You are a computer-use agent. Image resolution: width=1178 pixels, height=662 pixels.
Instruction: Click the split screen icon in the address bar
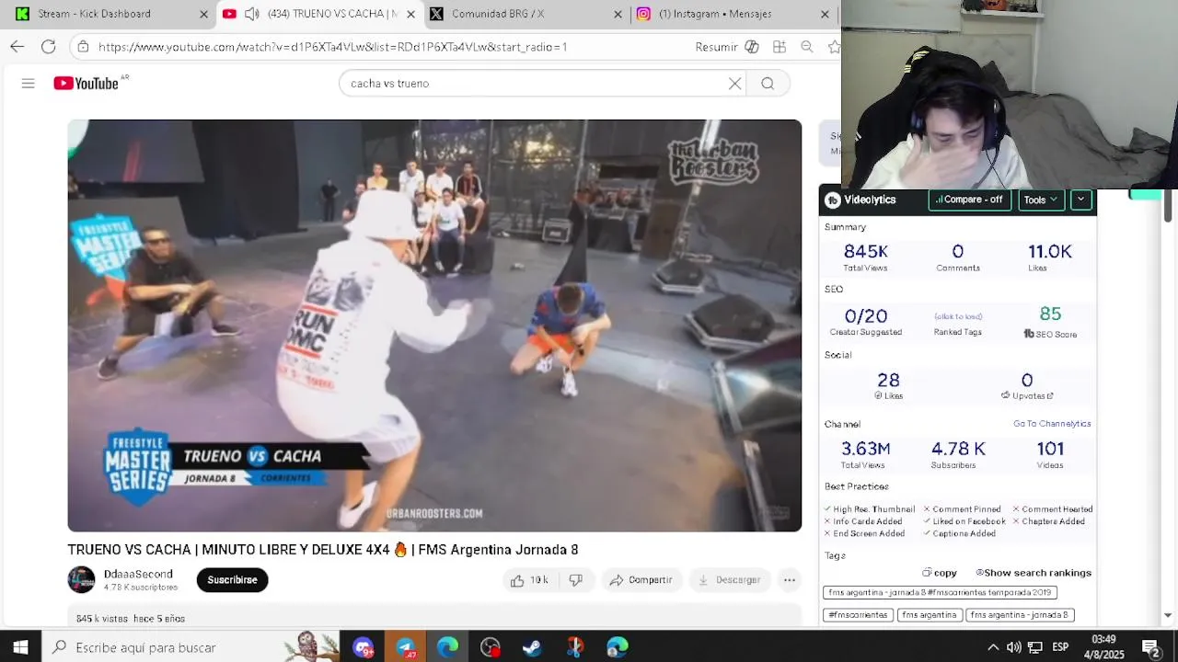(x=780, y=47)
